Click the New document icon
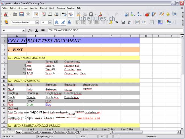The width and height of the screenshot is (185, 139). tap(6, 14)
